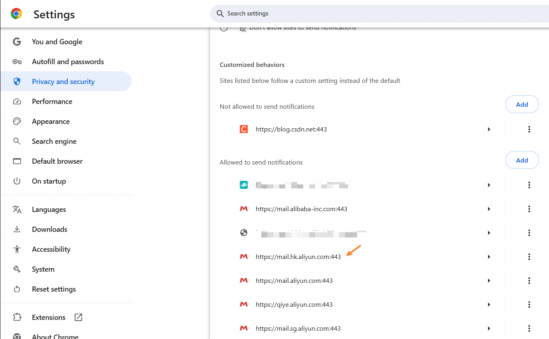Open the mail.hk.aliyun.com site entry
The image size is (549, 339).
click(298, 257)
